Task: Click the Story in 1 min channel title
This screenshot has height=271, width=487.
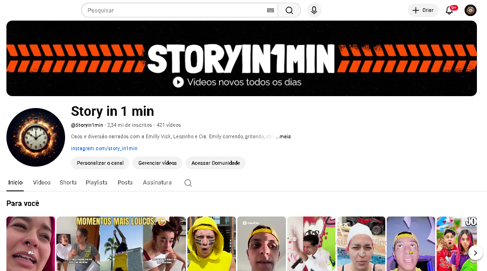Action: 112,111
